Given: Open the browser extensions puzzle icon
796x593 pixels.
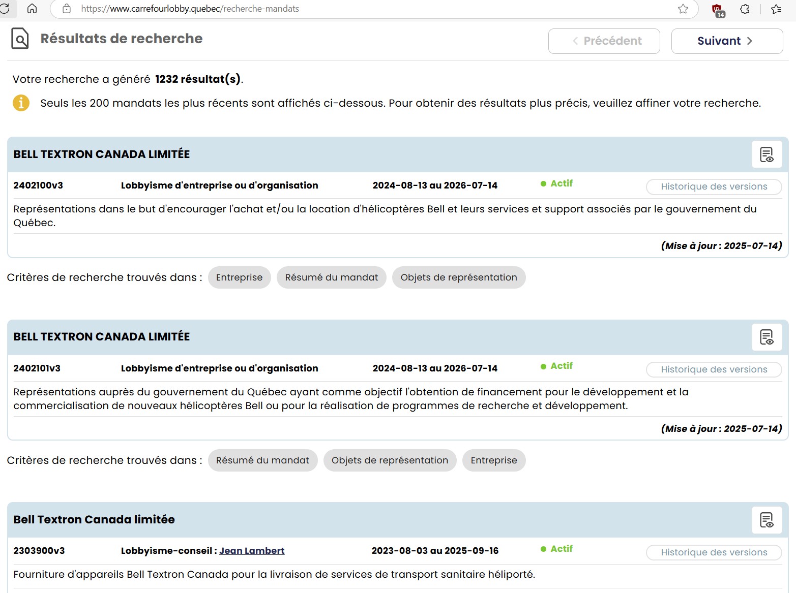Looking at the screenshot, I should [x=745, y=9].
